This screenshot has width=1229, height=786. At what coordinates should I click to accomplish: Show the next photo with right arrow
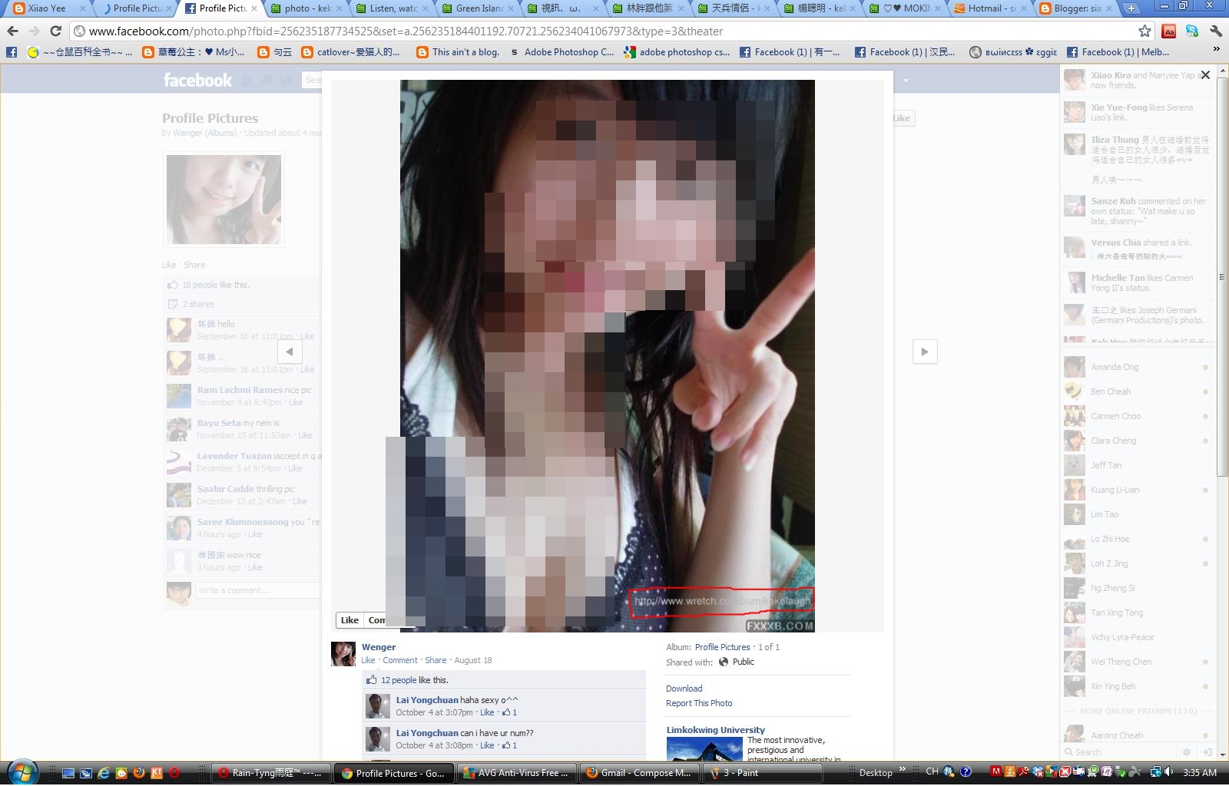point(925,352)
